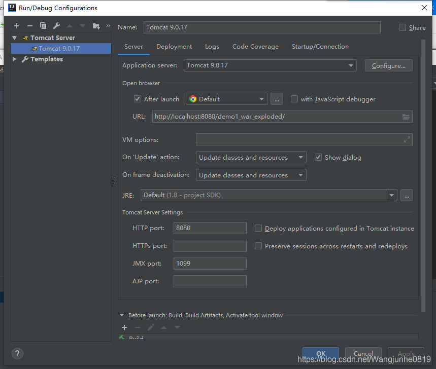Add before launch task plus icon

[x=124, y=327]
